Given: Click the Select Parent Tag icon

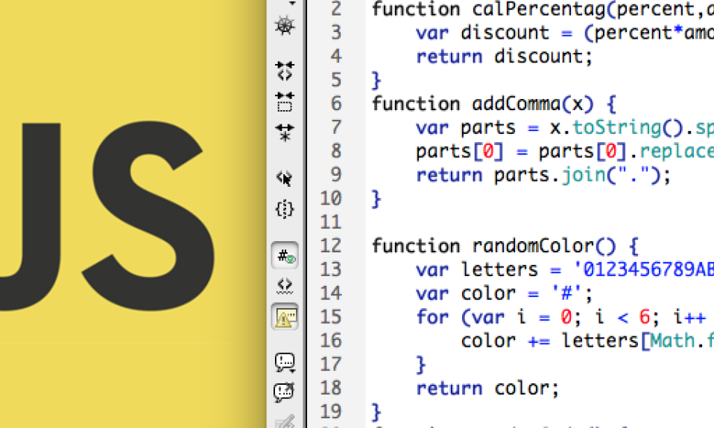Looking at the screenshot, I should pyautogui.click(x=285, y=178).
